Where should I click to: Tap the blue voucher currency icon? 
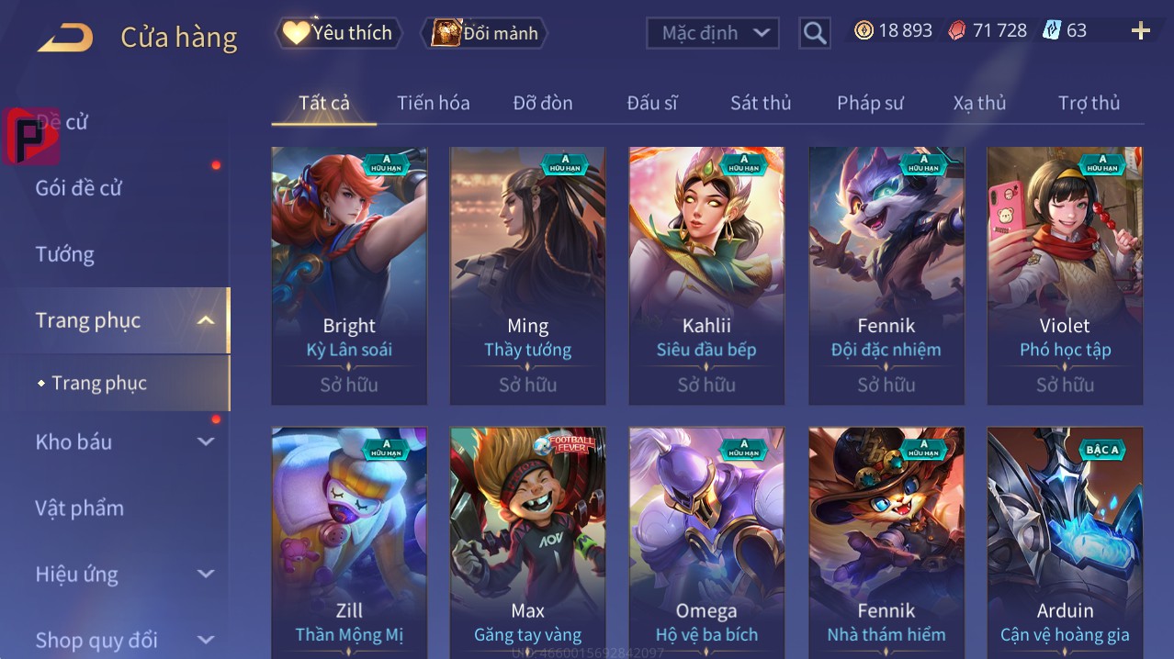[1051, 31]
